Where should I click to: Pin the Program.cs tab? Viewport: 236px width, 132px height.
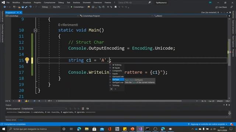[x=18, y=12]
